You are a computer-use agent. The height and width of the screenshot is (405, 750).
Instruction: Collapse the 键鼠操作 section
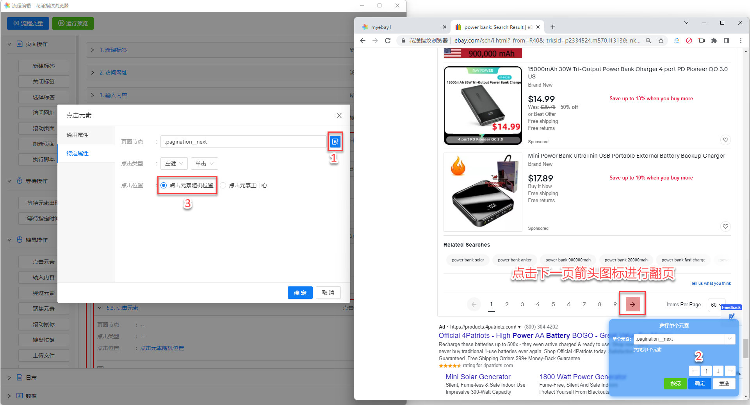coord(9,240)
